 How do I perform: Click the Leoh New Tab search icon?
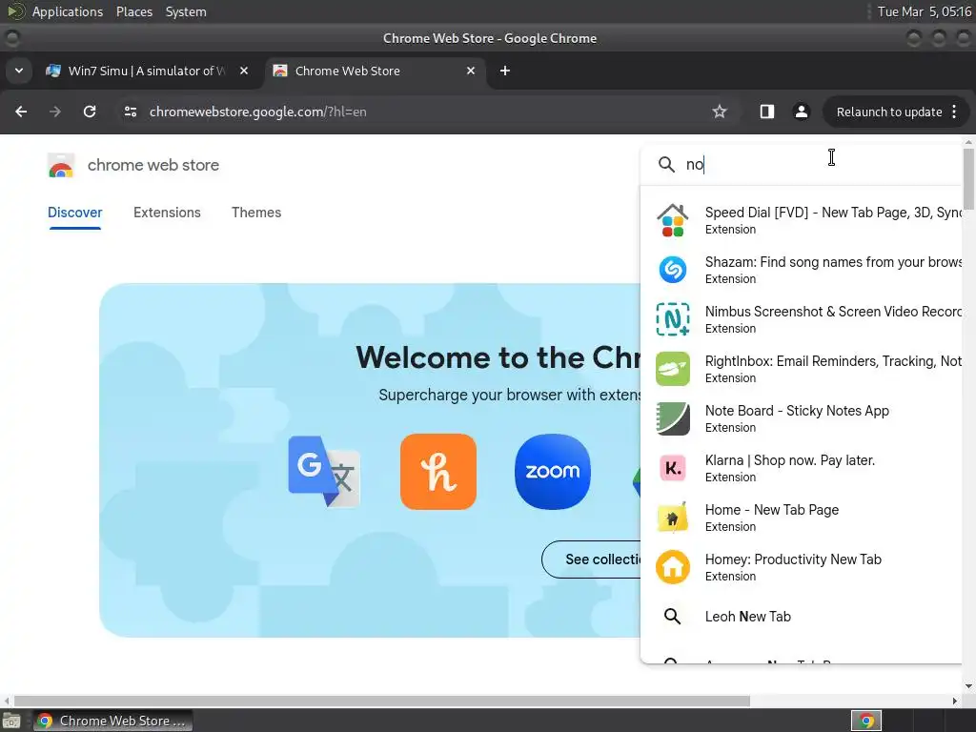click(x=672, y=617)
